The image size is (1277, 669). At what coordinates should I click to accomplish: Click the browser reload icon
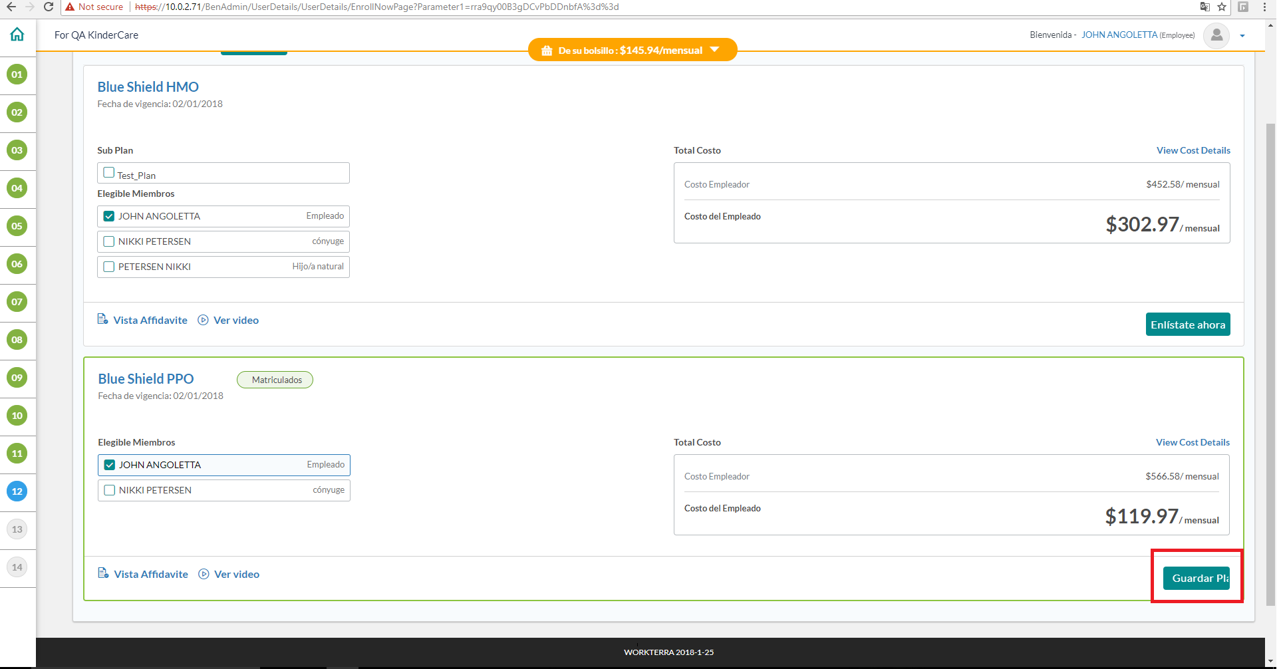tap(49, 7)
